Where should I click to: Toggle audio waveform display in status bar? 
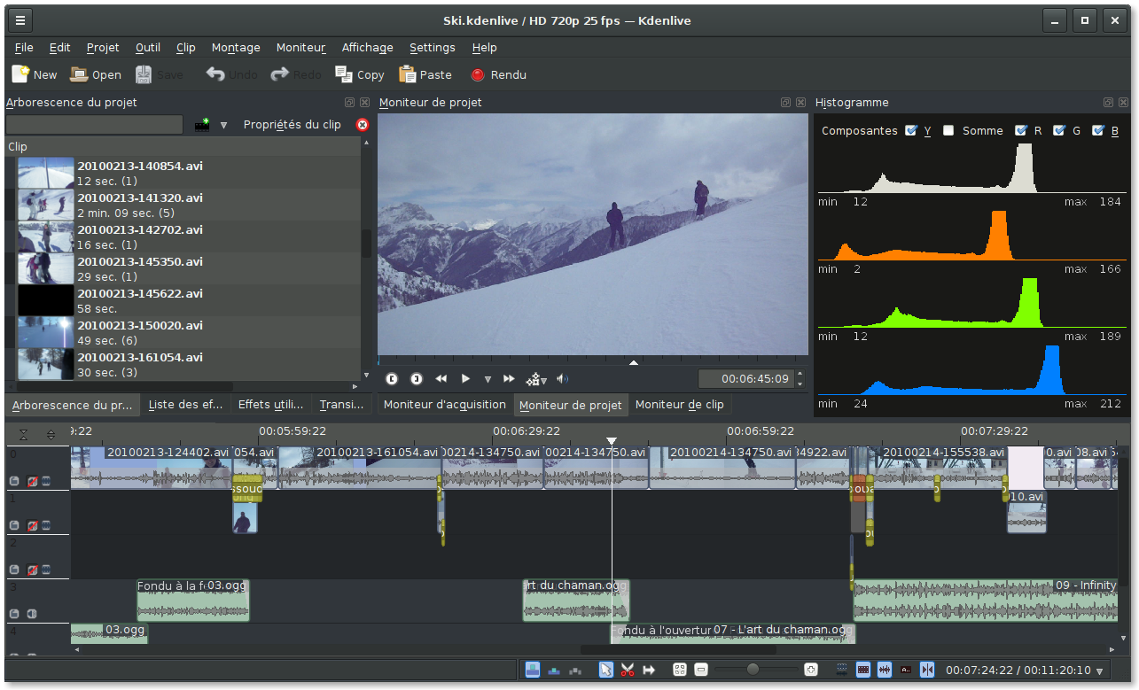884,670
